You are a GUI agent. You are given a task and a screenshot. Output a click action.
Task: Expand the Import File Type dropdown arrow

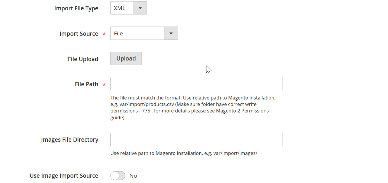[140, 8]
